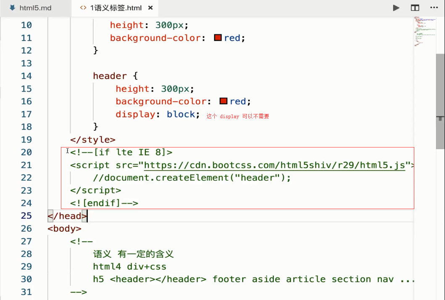Click the run play icon
Viewport: 445px width, 300px height.
pyautogui.click(x=396, y=8)
